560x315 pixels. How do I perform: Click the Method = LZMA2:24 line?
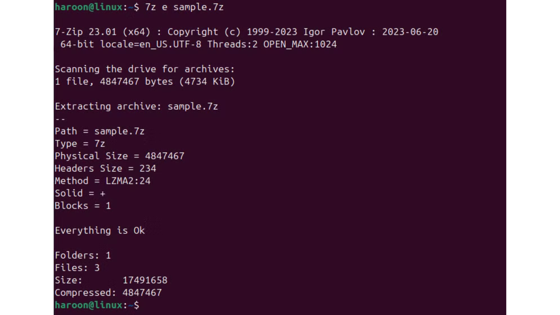103,181
